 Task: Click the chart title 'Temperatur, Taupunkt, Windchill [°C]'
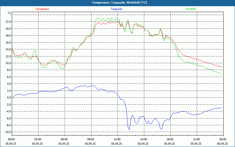point(119,3)
